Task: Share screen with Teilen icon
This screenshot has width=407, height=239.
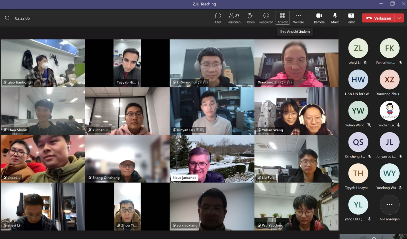Action: click(x=351, y=18)
